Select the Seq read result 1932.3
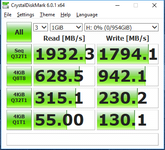165x150 pixels. coord(64,54)
